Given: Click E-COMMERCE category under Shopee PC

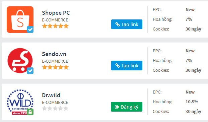Looking at the screenshot, I should [55, 20].
